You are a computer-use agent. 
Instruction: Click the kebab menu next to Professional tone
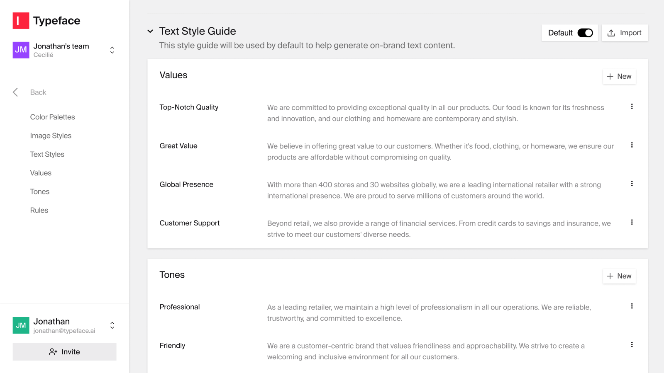632,306
